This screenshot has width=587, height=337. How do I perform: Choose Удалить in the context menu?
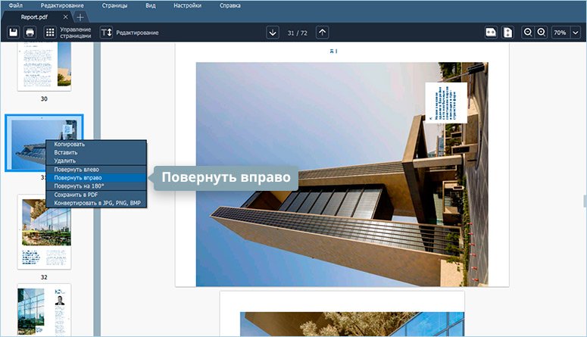click(x=96, y=161)
